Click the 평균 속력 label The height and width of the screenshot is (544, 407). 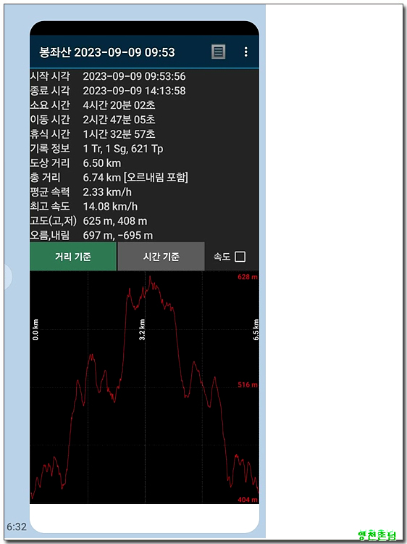point(50,192)
